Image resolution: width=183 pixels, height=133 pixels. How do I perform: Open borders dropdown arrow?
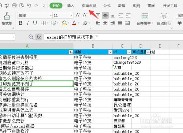(48, 23)
